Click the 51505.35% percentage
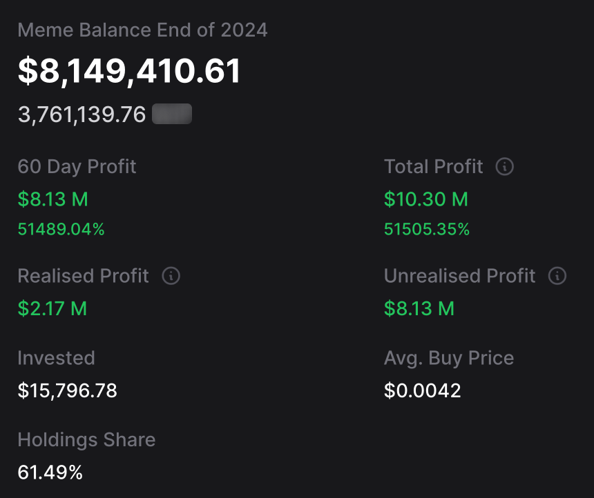 click(427, 229)
